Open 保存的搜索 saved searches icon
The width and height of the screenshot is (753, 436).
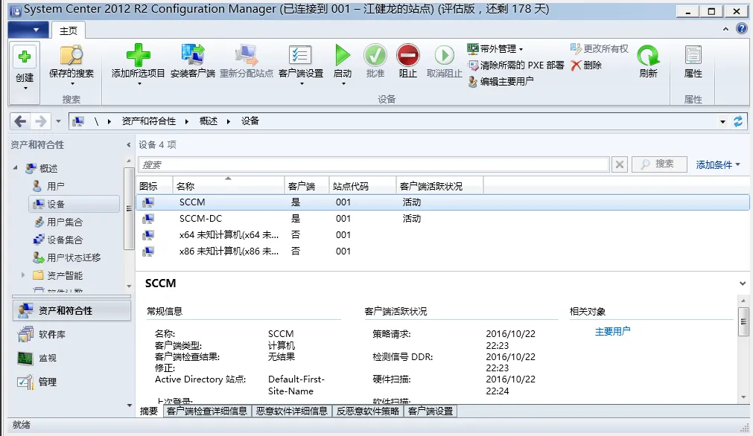tap(72, 56)
